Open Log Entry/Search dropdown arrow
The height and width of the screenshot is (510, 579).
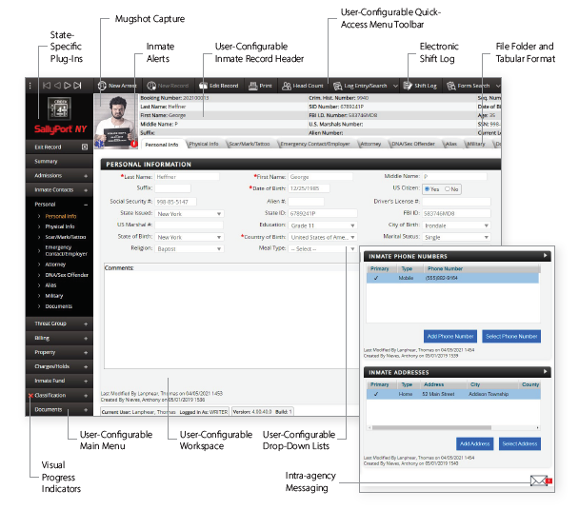(x=395, y=86)
